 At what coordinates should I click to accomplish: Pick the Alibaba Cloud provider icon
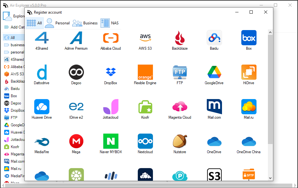pos(111,38)
